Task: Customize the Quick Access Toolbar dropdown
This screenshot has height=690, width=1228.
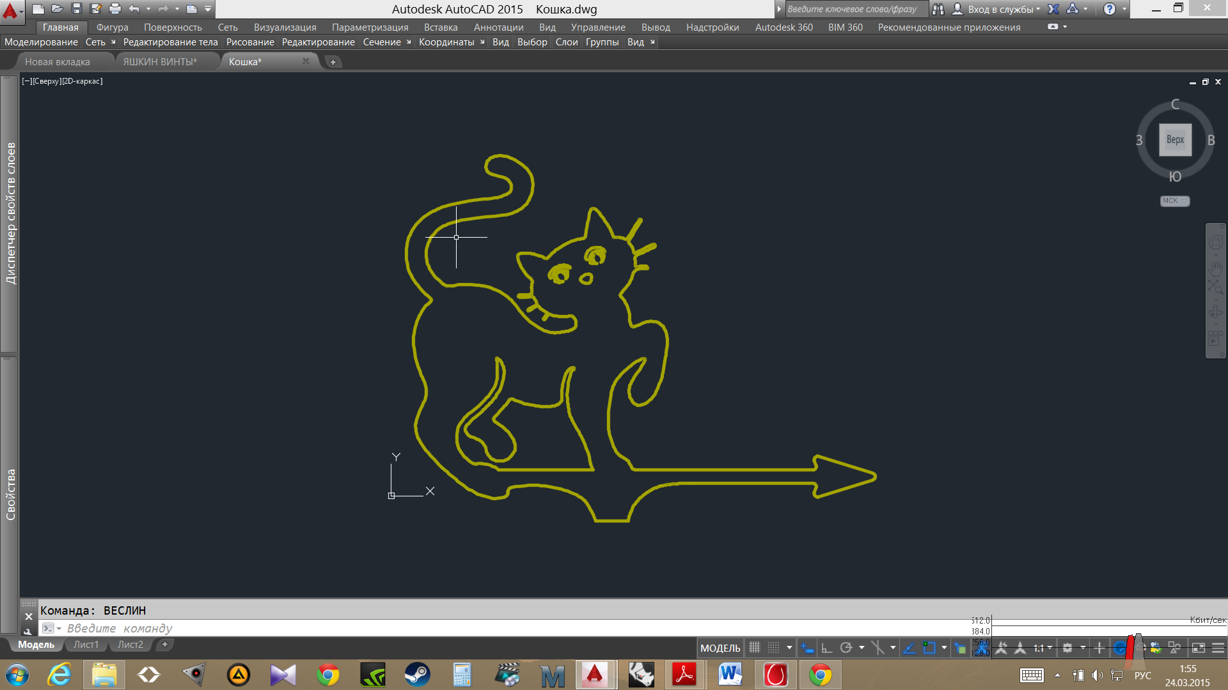Action: click(x=208, y=9)
